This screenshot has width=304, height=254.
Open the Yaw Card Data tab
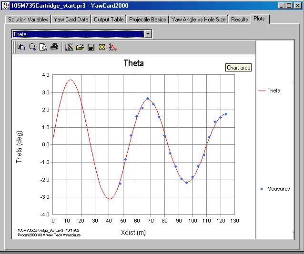tap(71, 20)
